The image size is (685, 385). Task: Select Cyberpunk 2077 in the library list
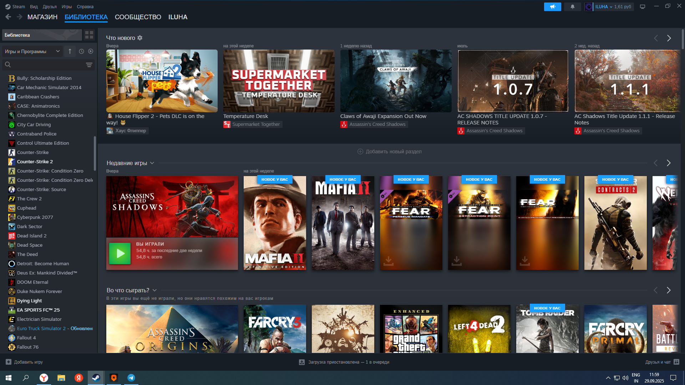pyautogui.click(x=35, y=217)
